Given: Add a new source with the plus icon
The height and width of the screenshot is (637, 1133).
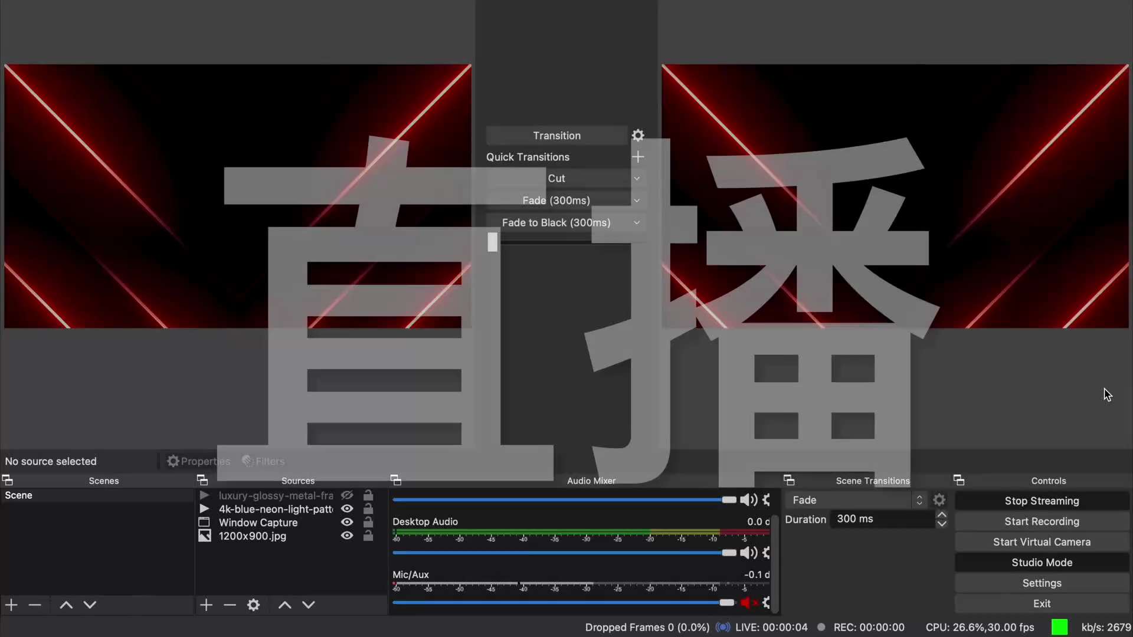Looking at the screenshot, I should 205,605.
